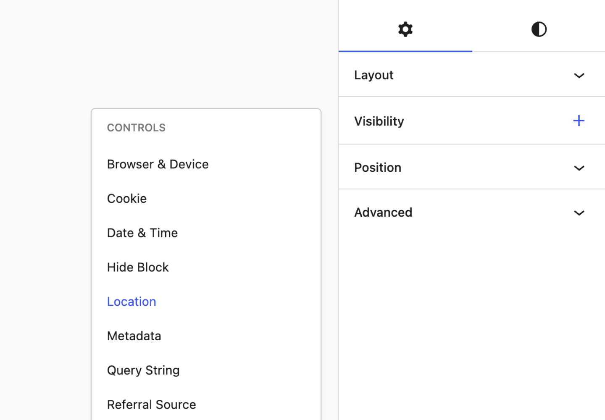Pick the Hide Block control
The width and height of the screenshot is (605, 420).
[138, 268]
